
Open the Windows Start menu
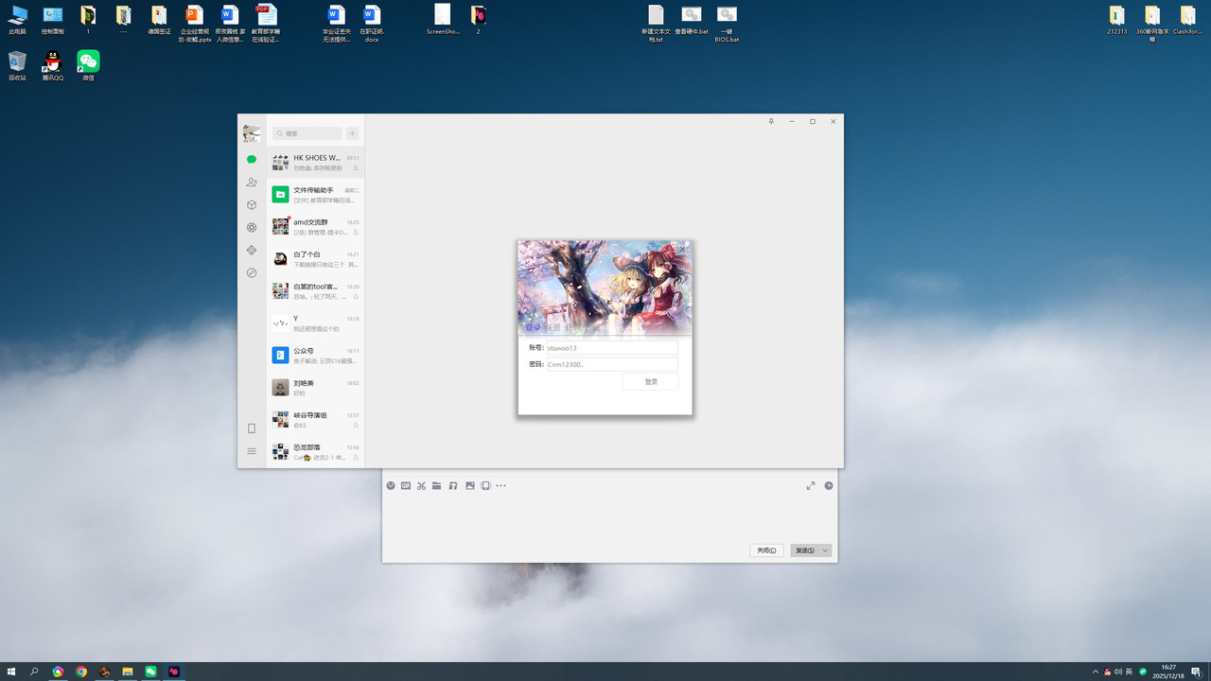[11, 672]
